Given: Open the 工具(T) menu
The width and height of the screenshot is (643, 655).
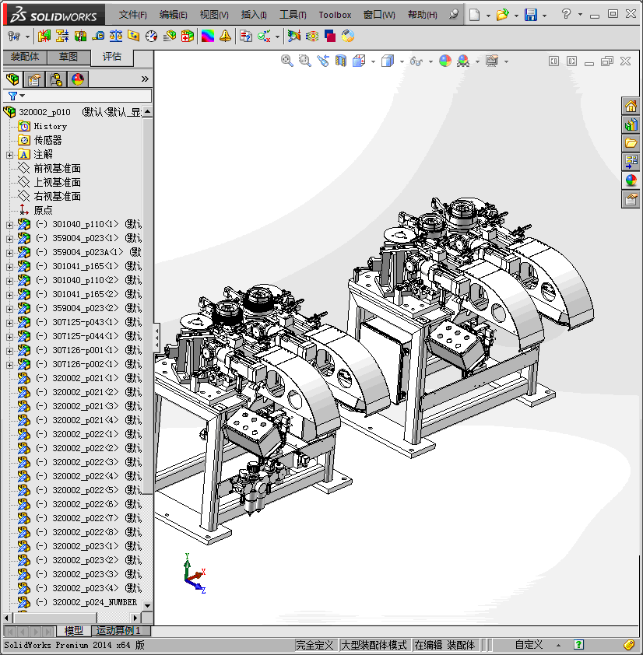Looking at the screenshot, I should (x=293, y=15).
